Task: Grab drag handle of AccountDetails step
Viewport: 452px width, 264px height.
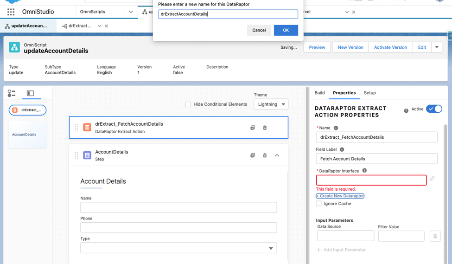Action: (76, 155)
